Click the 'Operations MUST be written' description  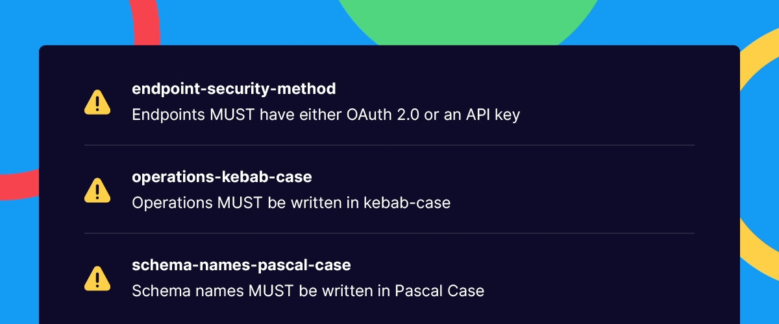[291, 203]
